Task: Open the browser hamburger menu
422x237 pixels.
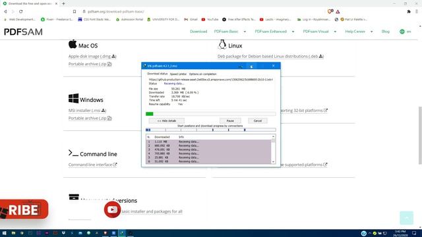Action: [x=416, y=12]
